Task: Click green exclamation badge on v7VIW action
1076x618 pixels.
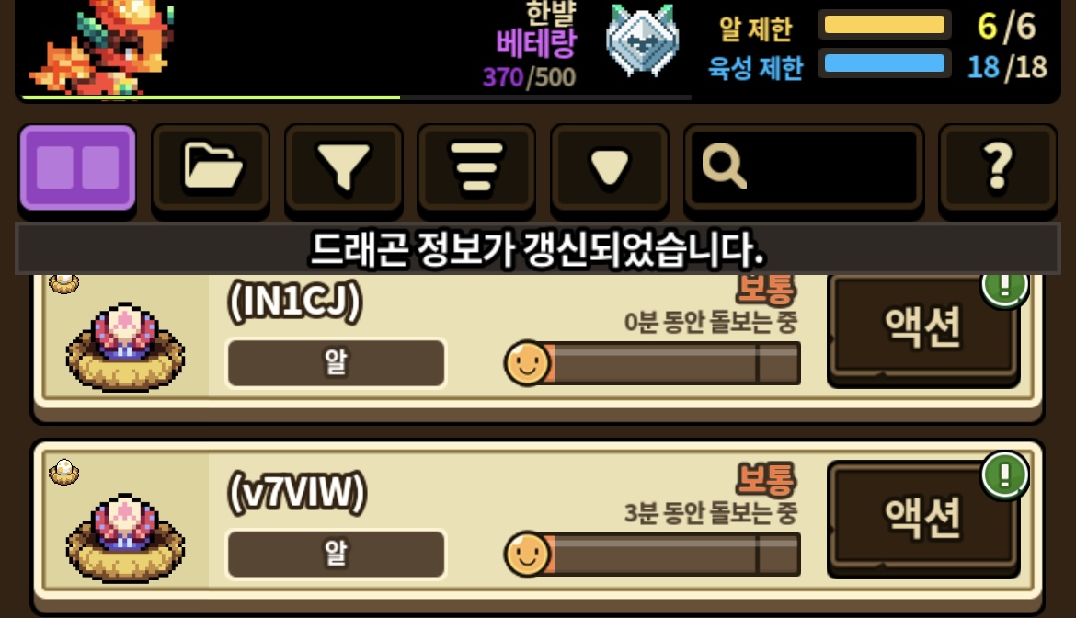Action: click(x=1004, y=475)
